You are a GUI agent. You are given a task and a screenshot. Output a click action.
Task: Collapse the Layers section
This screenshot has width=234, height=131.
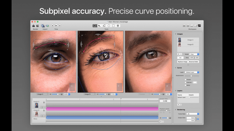click(175, 91)
